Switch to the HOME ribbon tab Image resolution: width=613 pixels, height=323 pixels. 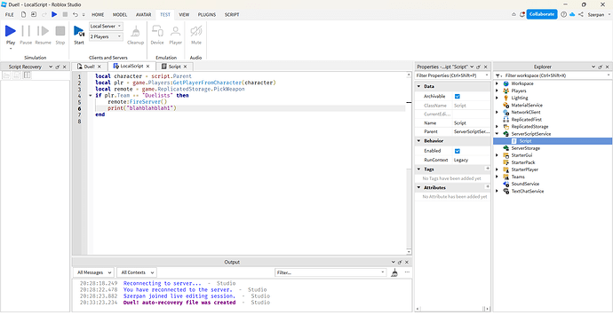[x=98, y=14]
